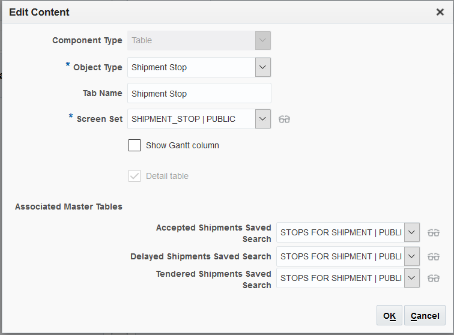The height and width of the screenshot is (335, 454).
Task: Click the Screen Set field SHIPMENT_STOP | PUBLIC
Action: point(191,119)
